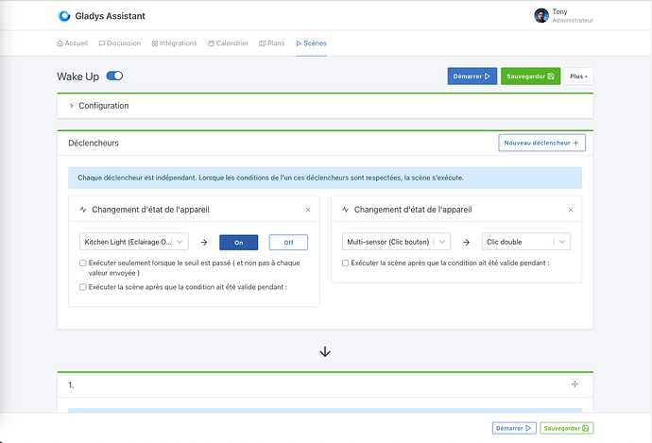652x443 pixels.
Task: Open the Clic double value dropdown
Action: (x=525, y=242)
